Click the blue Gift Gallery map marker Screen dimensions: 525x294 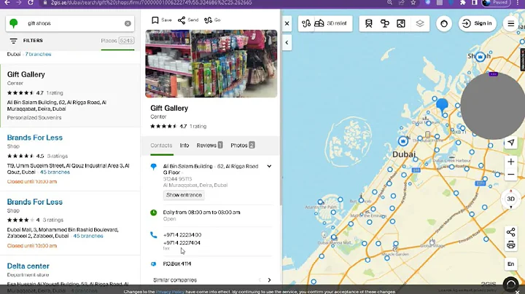tap(442, 105)
